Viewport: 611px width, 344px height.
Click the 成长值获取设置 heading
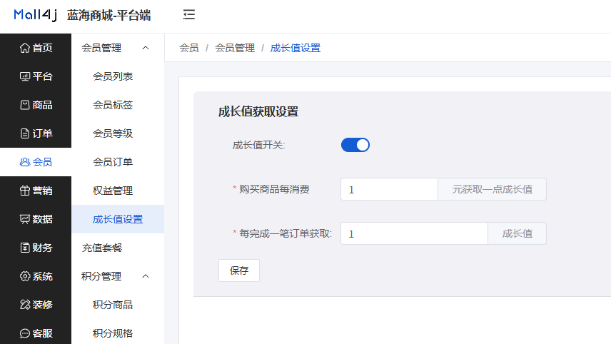click(x=258, y=112)
